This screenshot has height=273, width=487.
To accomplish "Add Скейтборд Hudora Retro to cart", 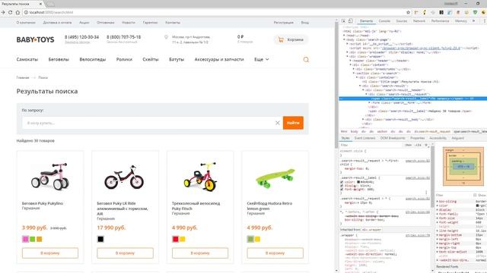I will click(x=275, y=253).
